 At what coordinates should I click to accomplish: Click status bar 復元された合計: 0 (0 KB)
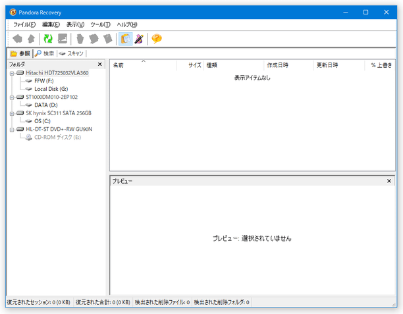click(103, 302)
